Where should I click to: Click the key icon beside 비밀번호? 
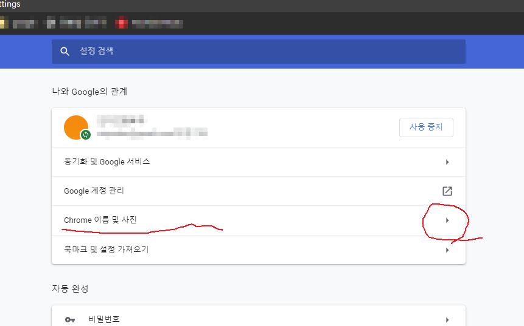(x=70, y=320)
